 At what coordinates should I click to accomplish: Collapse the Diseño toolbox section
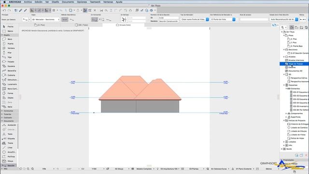[2, 35]
